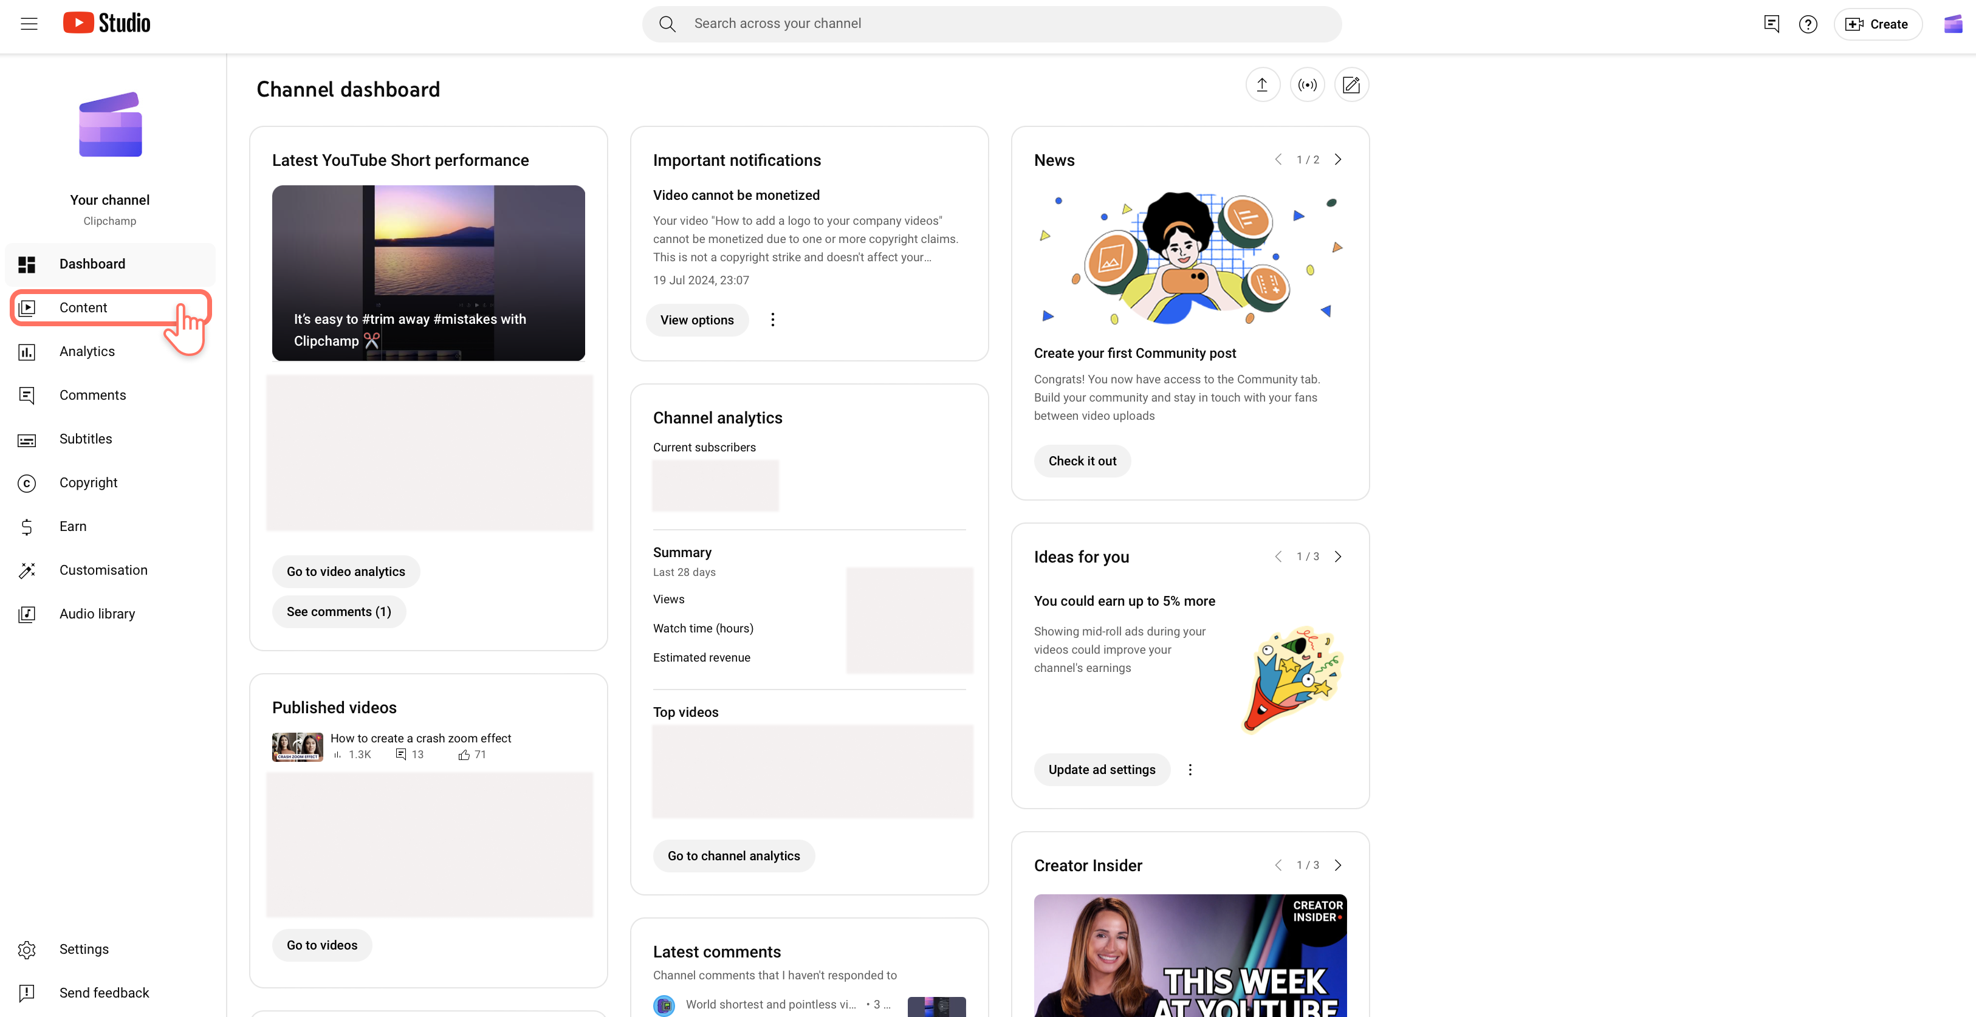Go to next News card
Screen dimensions: 1976x1017
tap(1338, 160)
